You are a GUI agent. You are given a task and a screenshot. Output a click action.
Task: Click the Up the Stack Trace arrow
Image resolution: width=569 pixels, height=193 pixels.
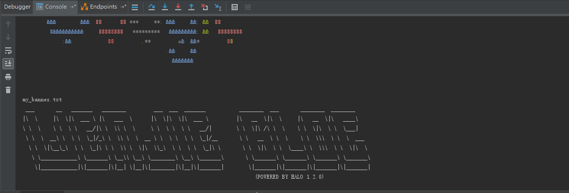pos(8,24)
